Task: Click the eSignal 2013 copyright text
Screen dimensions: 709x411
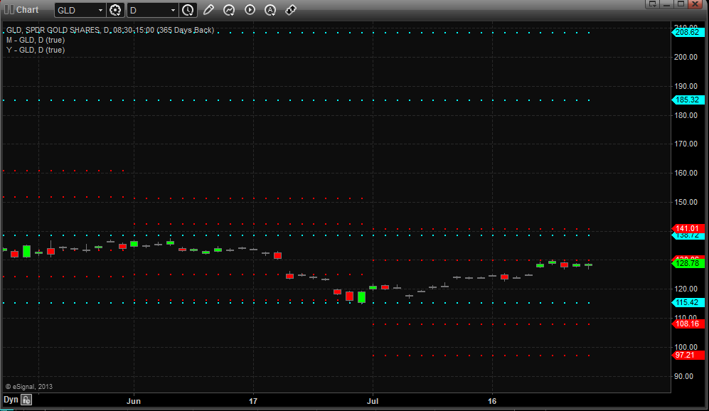Action: pos(29,387)
